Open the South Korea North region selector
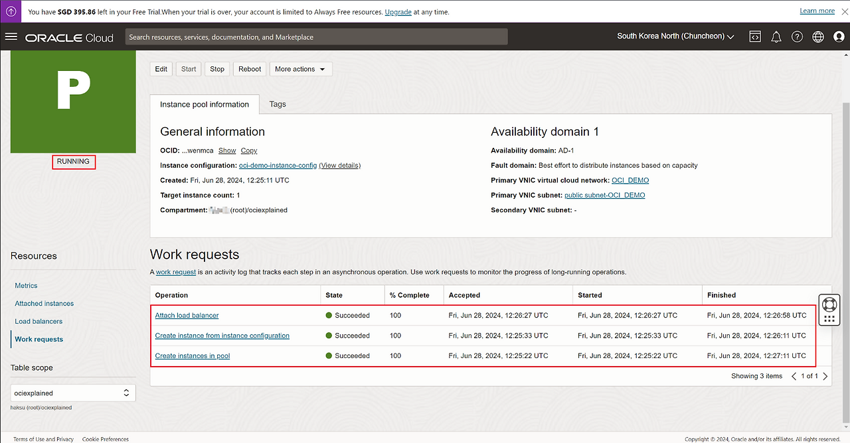Viewport: 850px width, 443px height. pos(675,36)
